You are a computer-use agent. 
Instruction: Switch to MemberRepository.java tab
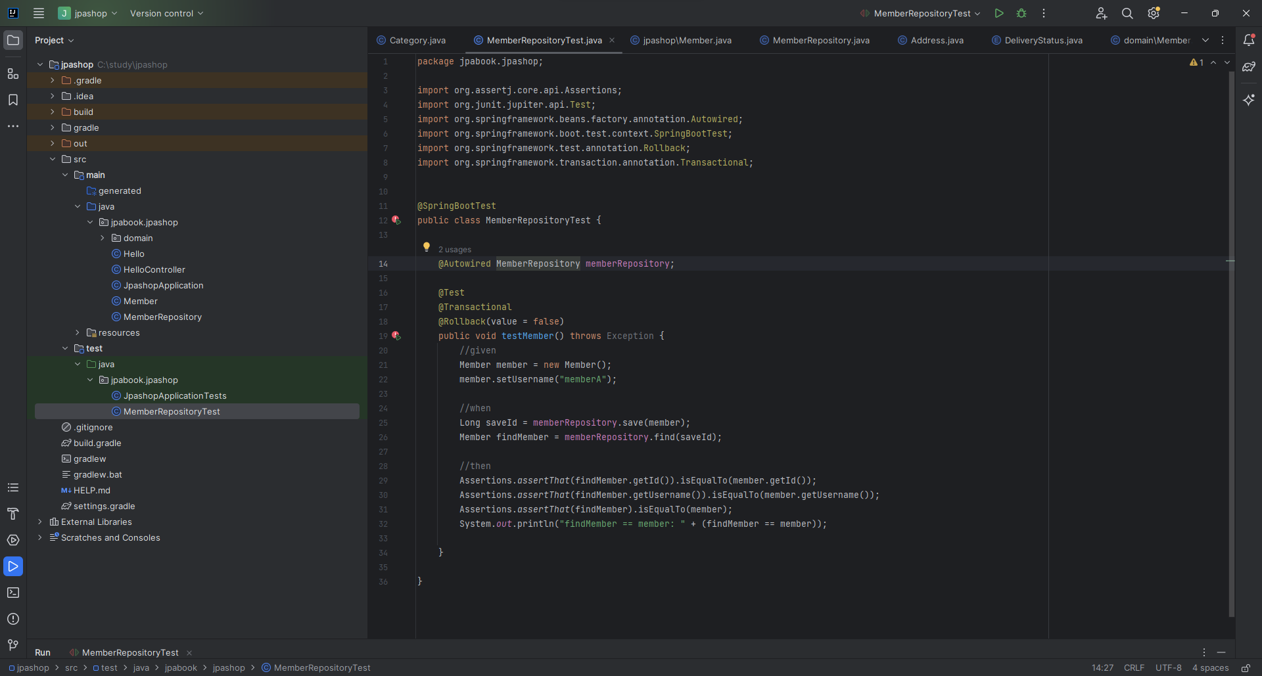(x=815, y=40)
